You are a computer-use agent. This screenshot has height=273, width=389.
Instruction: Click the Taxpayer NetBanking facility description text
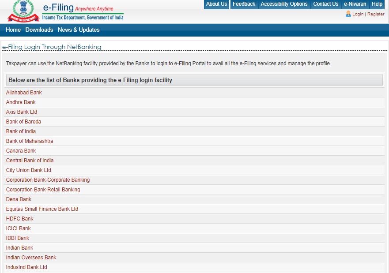tap(169, 64)
